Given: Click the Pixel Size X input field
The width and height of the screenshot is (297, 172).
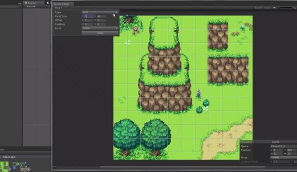Looking at the screenshot, I should click(x=89, y=16).
